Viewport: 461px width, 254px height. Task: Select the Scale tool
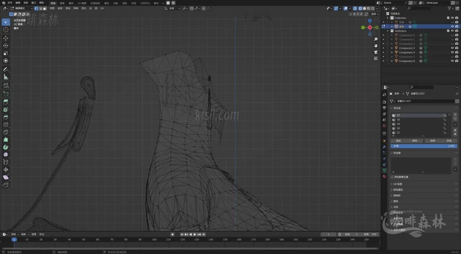[x=5, y=53]
